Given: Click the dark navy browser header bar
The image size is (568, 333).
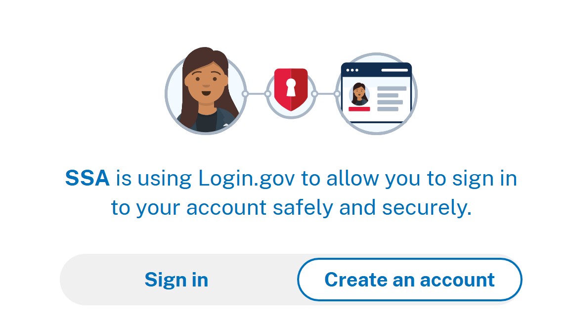Looking at the screenshot, I should tap(376, 70).
